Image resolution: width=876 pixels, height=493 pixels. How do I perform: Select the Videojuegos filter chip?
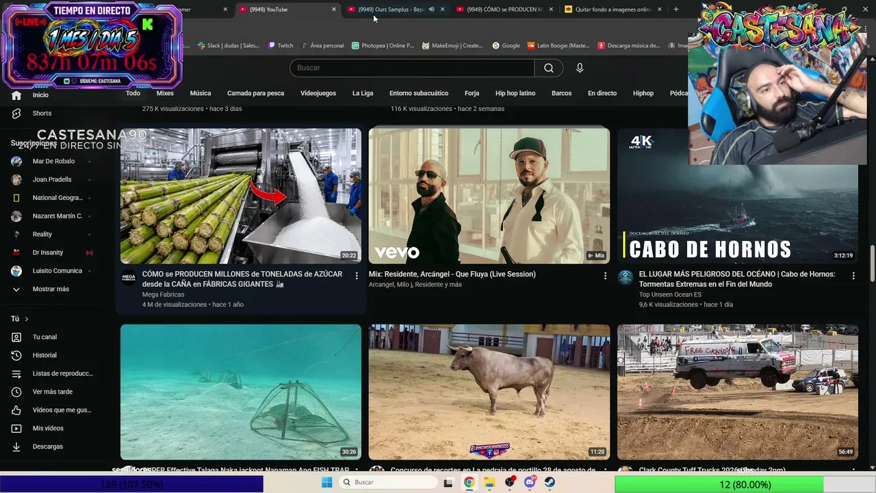318,93
